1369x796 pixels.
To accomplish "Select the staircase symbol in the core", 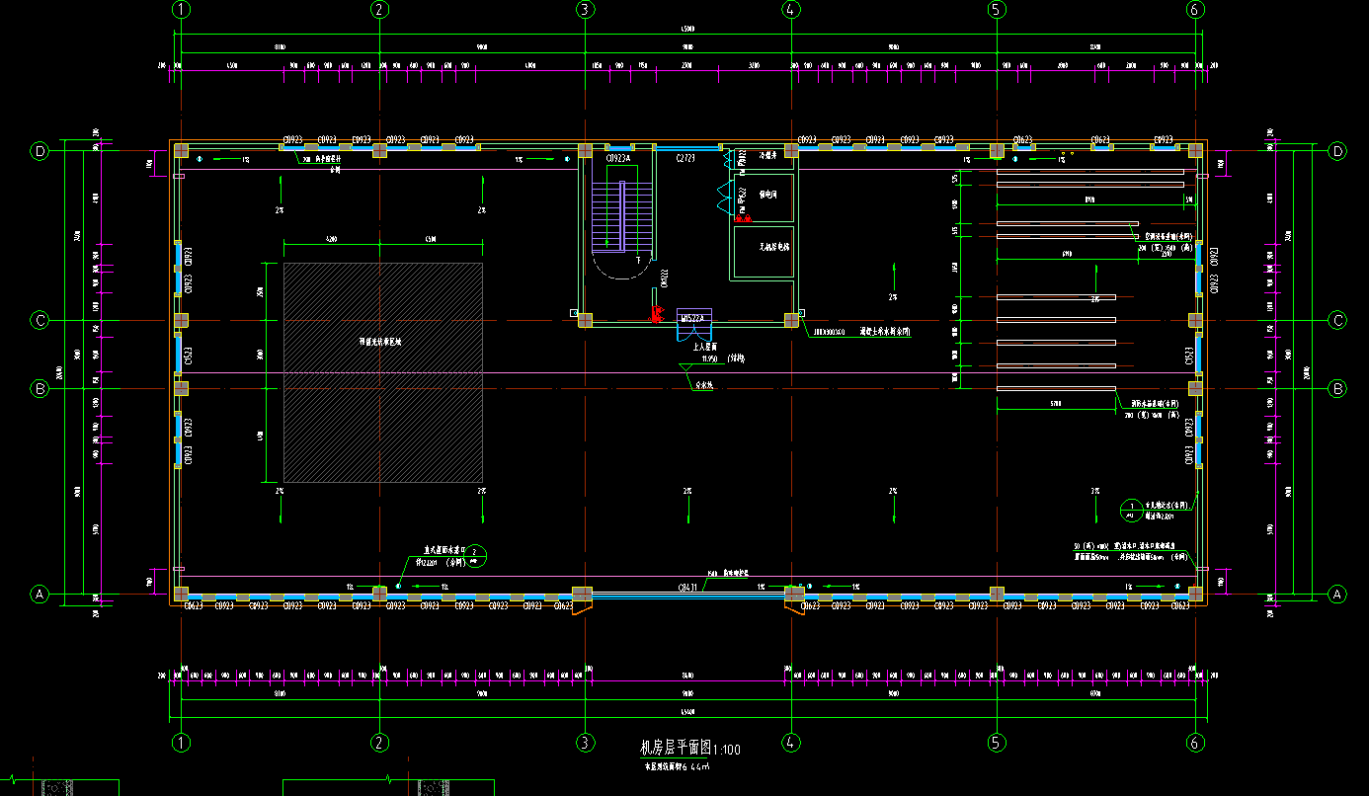I will tap(621, 215).
